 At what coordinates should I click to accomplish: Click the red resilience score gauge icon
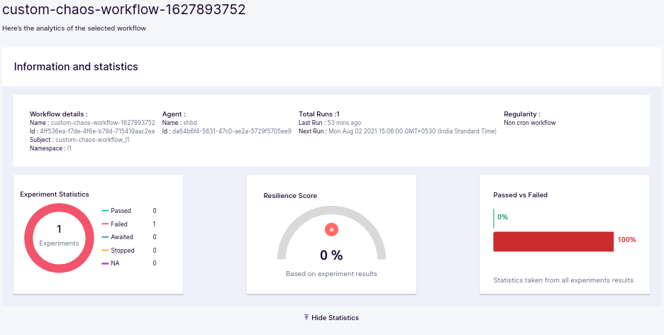(x=331, y=229)
